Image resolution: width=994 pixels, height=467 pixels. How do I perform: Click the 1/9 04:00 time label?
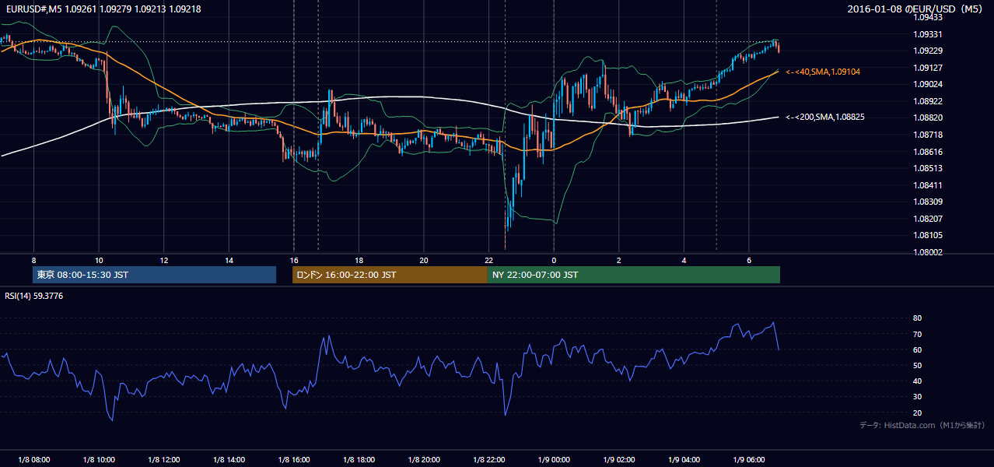tap(684, 460)
